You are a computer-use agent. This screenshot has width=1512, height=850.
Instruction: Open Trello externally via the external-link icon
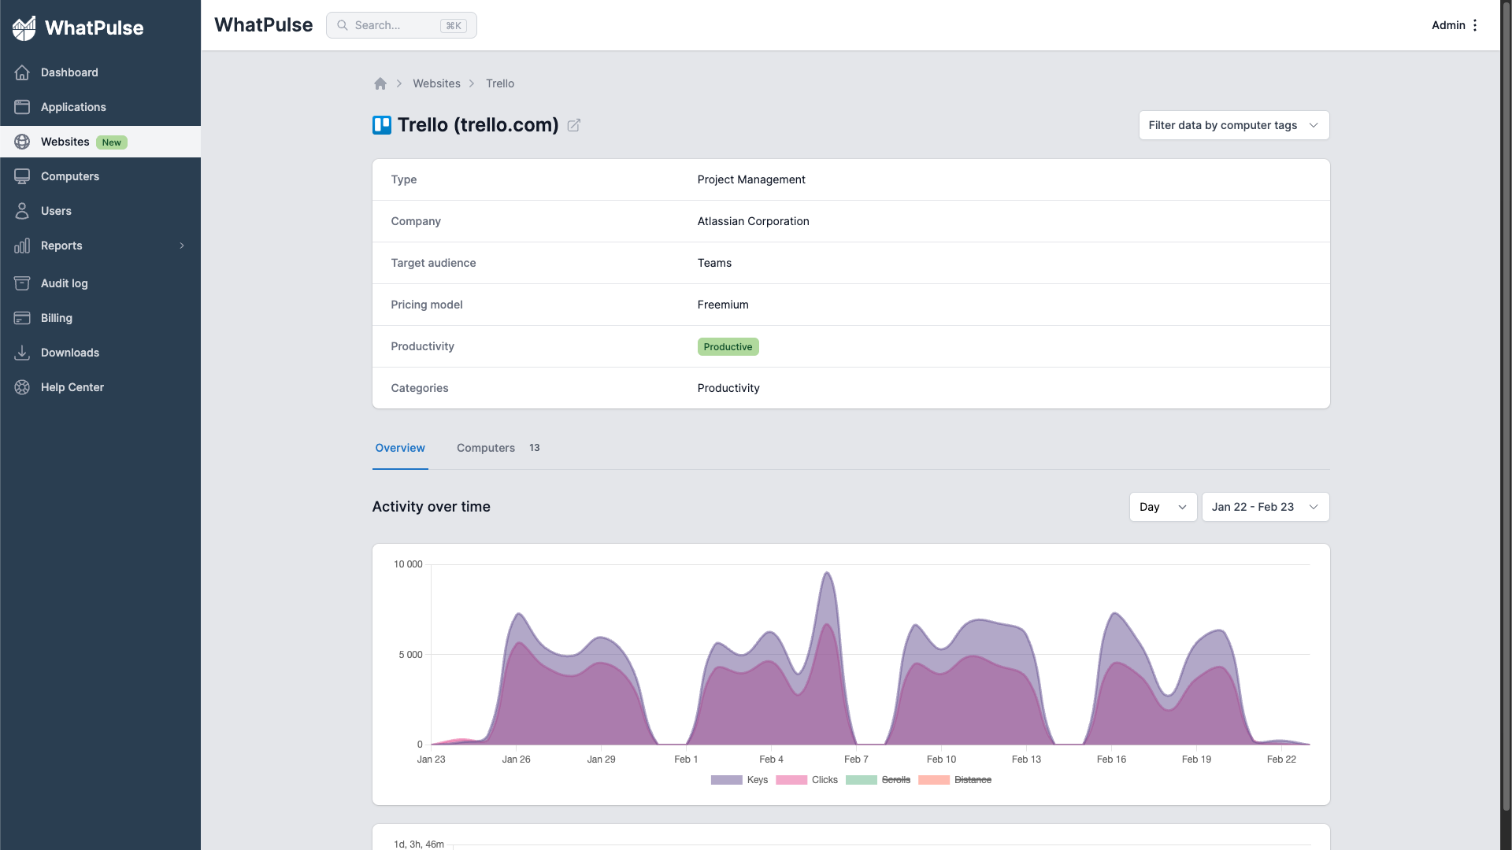click(x=574, y=125)
